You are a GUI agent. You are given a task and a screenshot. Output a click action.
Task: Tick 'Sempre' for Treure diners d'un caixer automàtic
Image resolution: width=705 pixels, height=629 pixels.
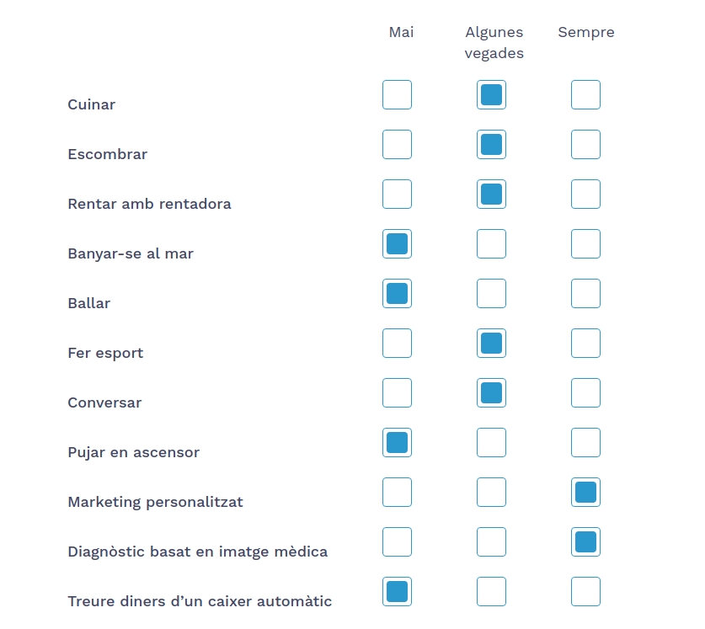[x=585, y=592]
